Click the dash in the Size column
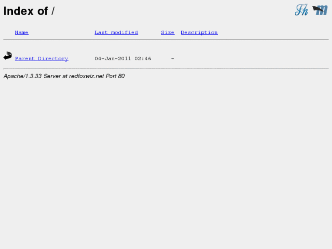Screen dimensions: 332x249 point(173,58)
